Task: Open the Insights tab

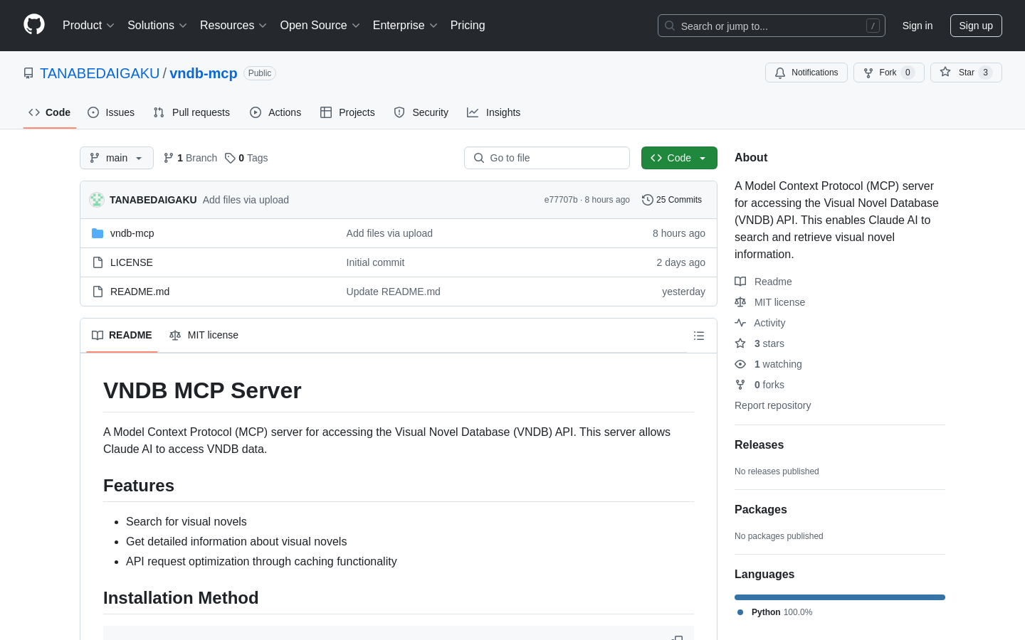Action: point(494,112)
